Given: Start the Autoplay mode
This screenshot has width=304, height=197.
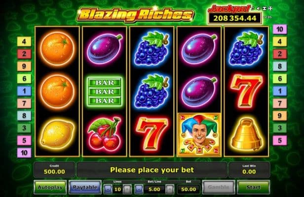Looking at the screenshot, I should pyautogui.click(x=50, y=187).
